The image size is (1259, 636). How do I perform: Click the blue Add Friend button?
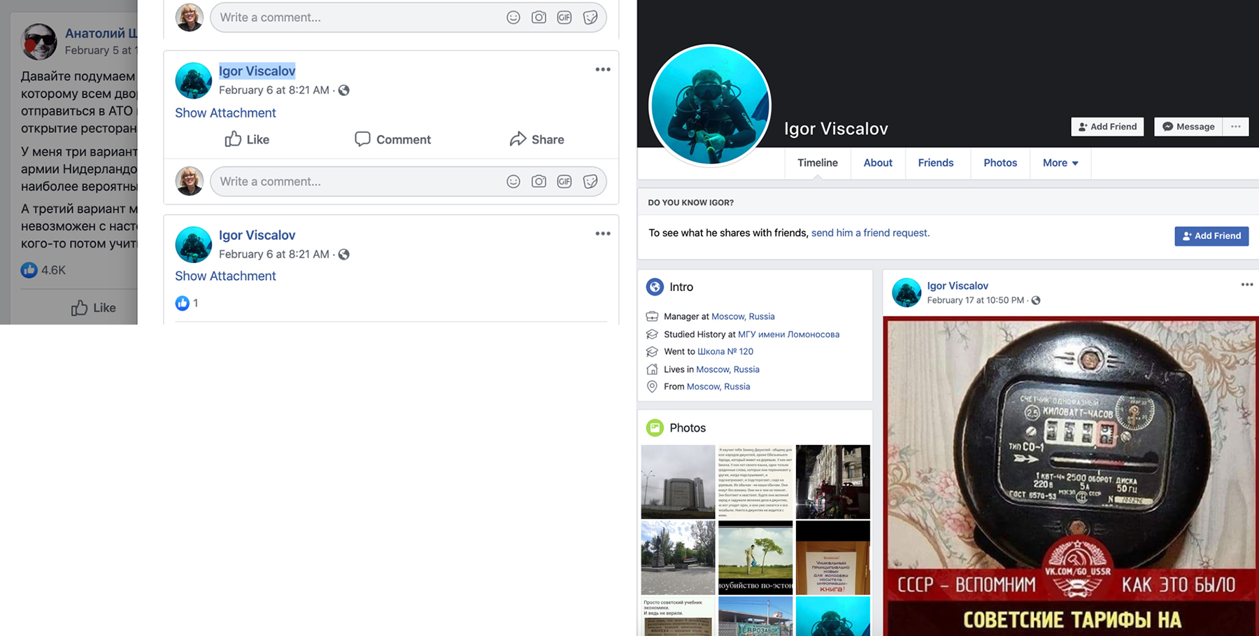(x=1211, y=236)
